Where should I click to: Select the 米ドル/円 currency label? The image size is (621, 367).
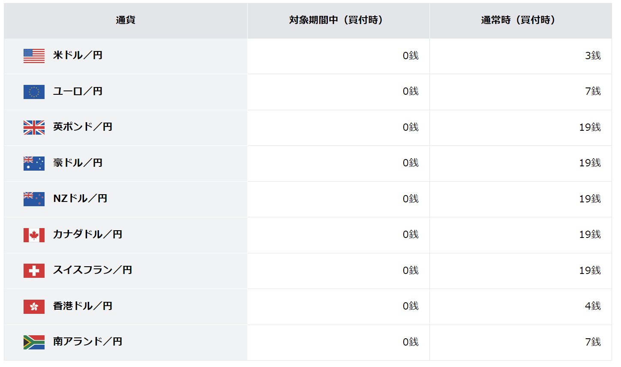[x=78, y=55]
